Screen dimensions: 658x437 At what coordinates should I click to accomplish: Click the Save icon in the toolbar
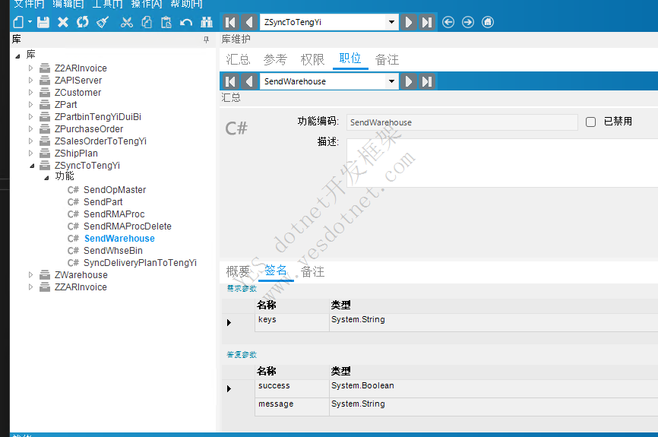click(x=43, y=22)
